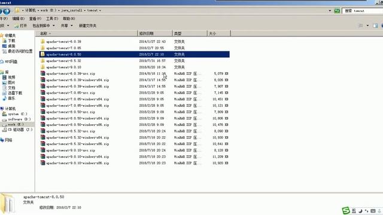This screenshot has height=215, width=383.
Task: Jump to java_install in the address breadcrumb
Action: pyautogui.click(x=72, y=11)
